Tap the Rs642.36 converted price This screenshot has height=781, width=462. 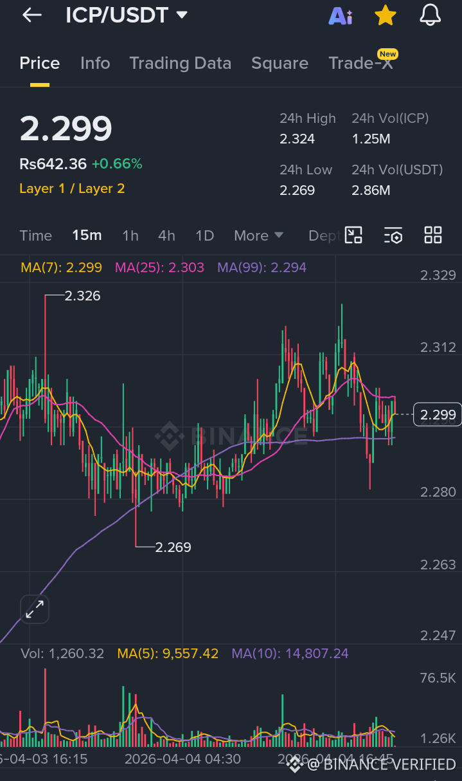coord(53,164)
